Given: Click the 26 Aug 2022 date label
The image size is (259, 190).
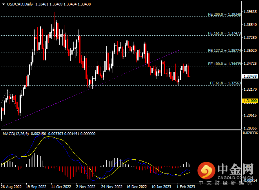Looking at the screenshot, I should tap(11, 187).
